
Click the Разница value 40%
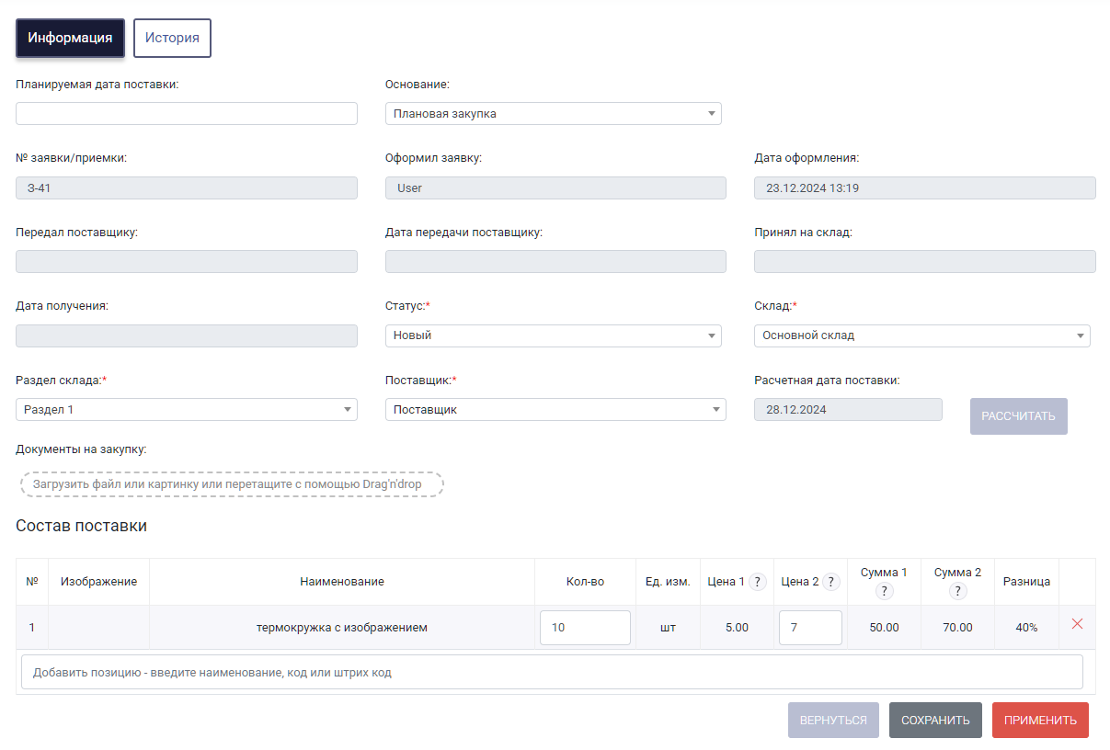(x=1026, y=628)
